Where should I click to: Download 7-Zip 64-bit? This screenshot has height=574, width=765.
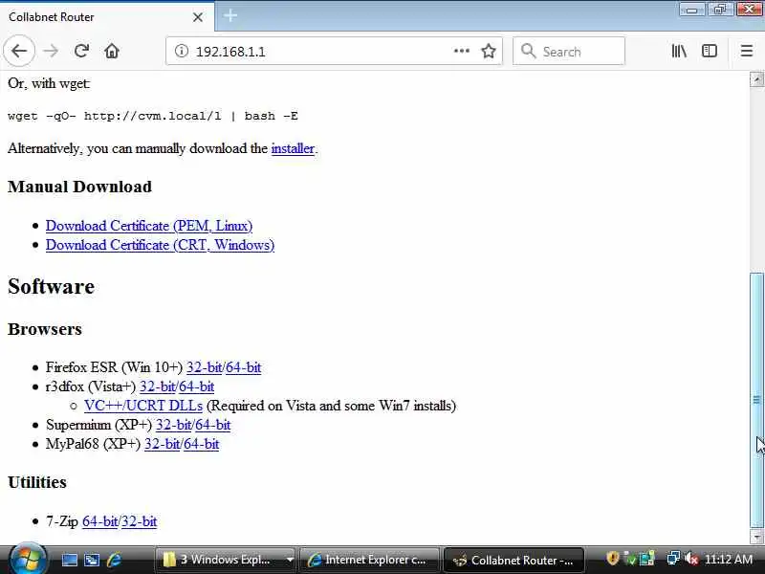coord(99,521)
